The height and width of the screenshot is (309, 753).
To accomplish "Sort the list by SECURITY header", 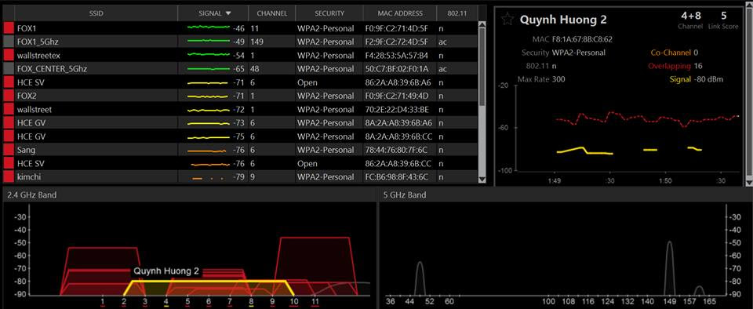I will pyautogui.click(x=329, y=13).
